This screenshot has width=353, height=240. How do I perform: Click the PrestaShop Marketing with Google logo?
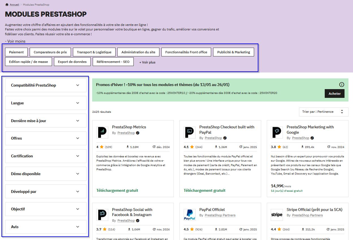click(x=277, y=132)
